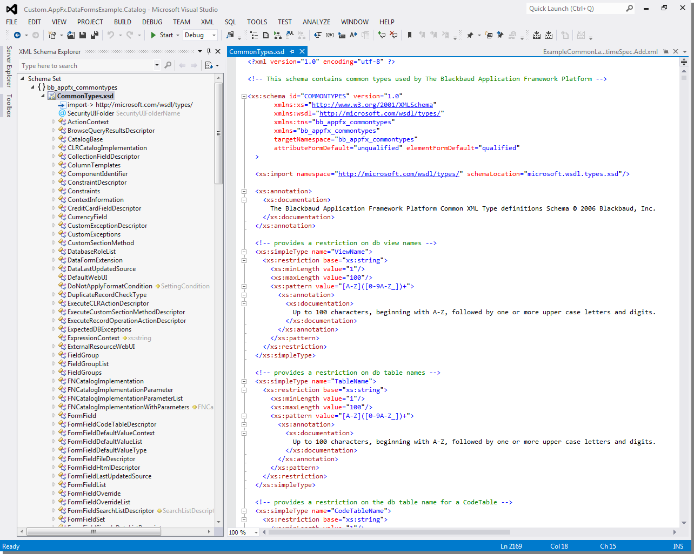Open the http://www.w3.org/2001/XMLSchema link
Viewport: 694px width, 554px height.
point(372,105)
